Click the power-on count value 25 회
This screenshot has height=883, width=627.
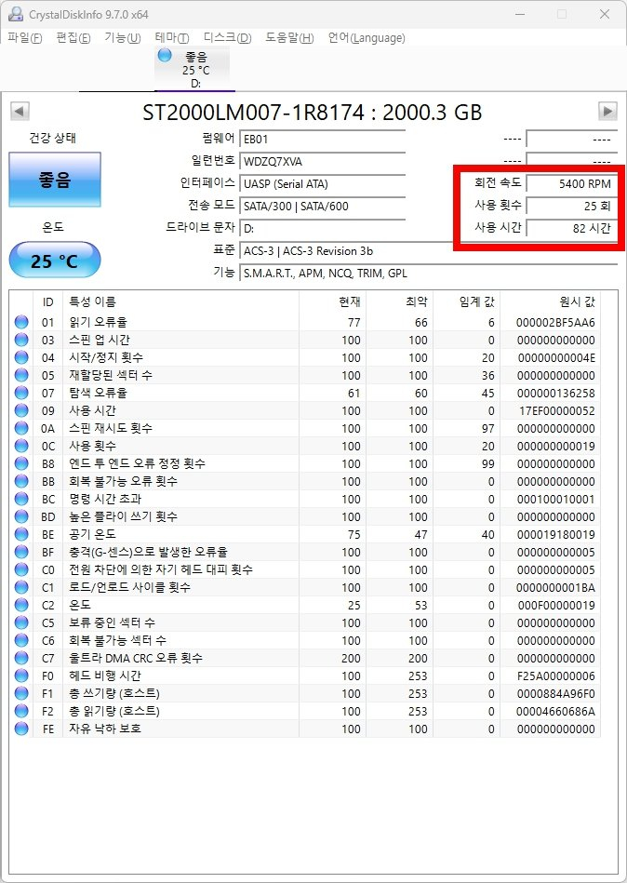571,207
